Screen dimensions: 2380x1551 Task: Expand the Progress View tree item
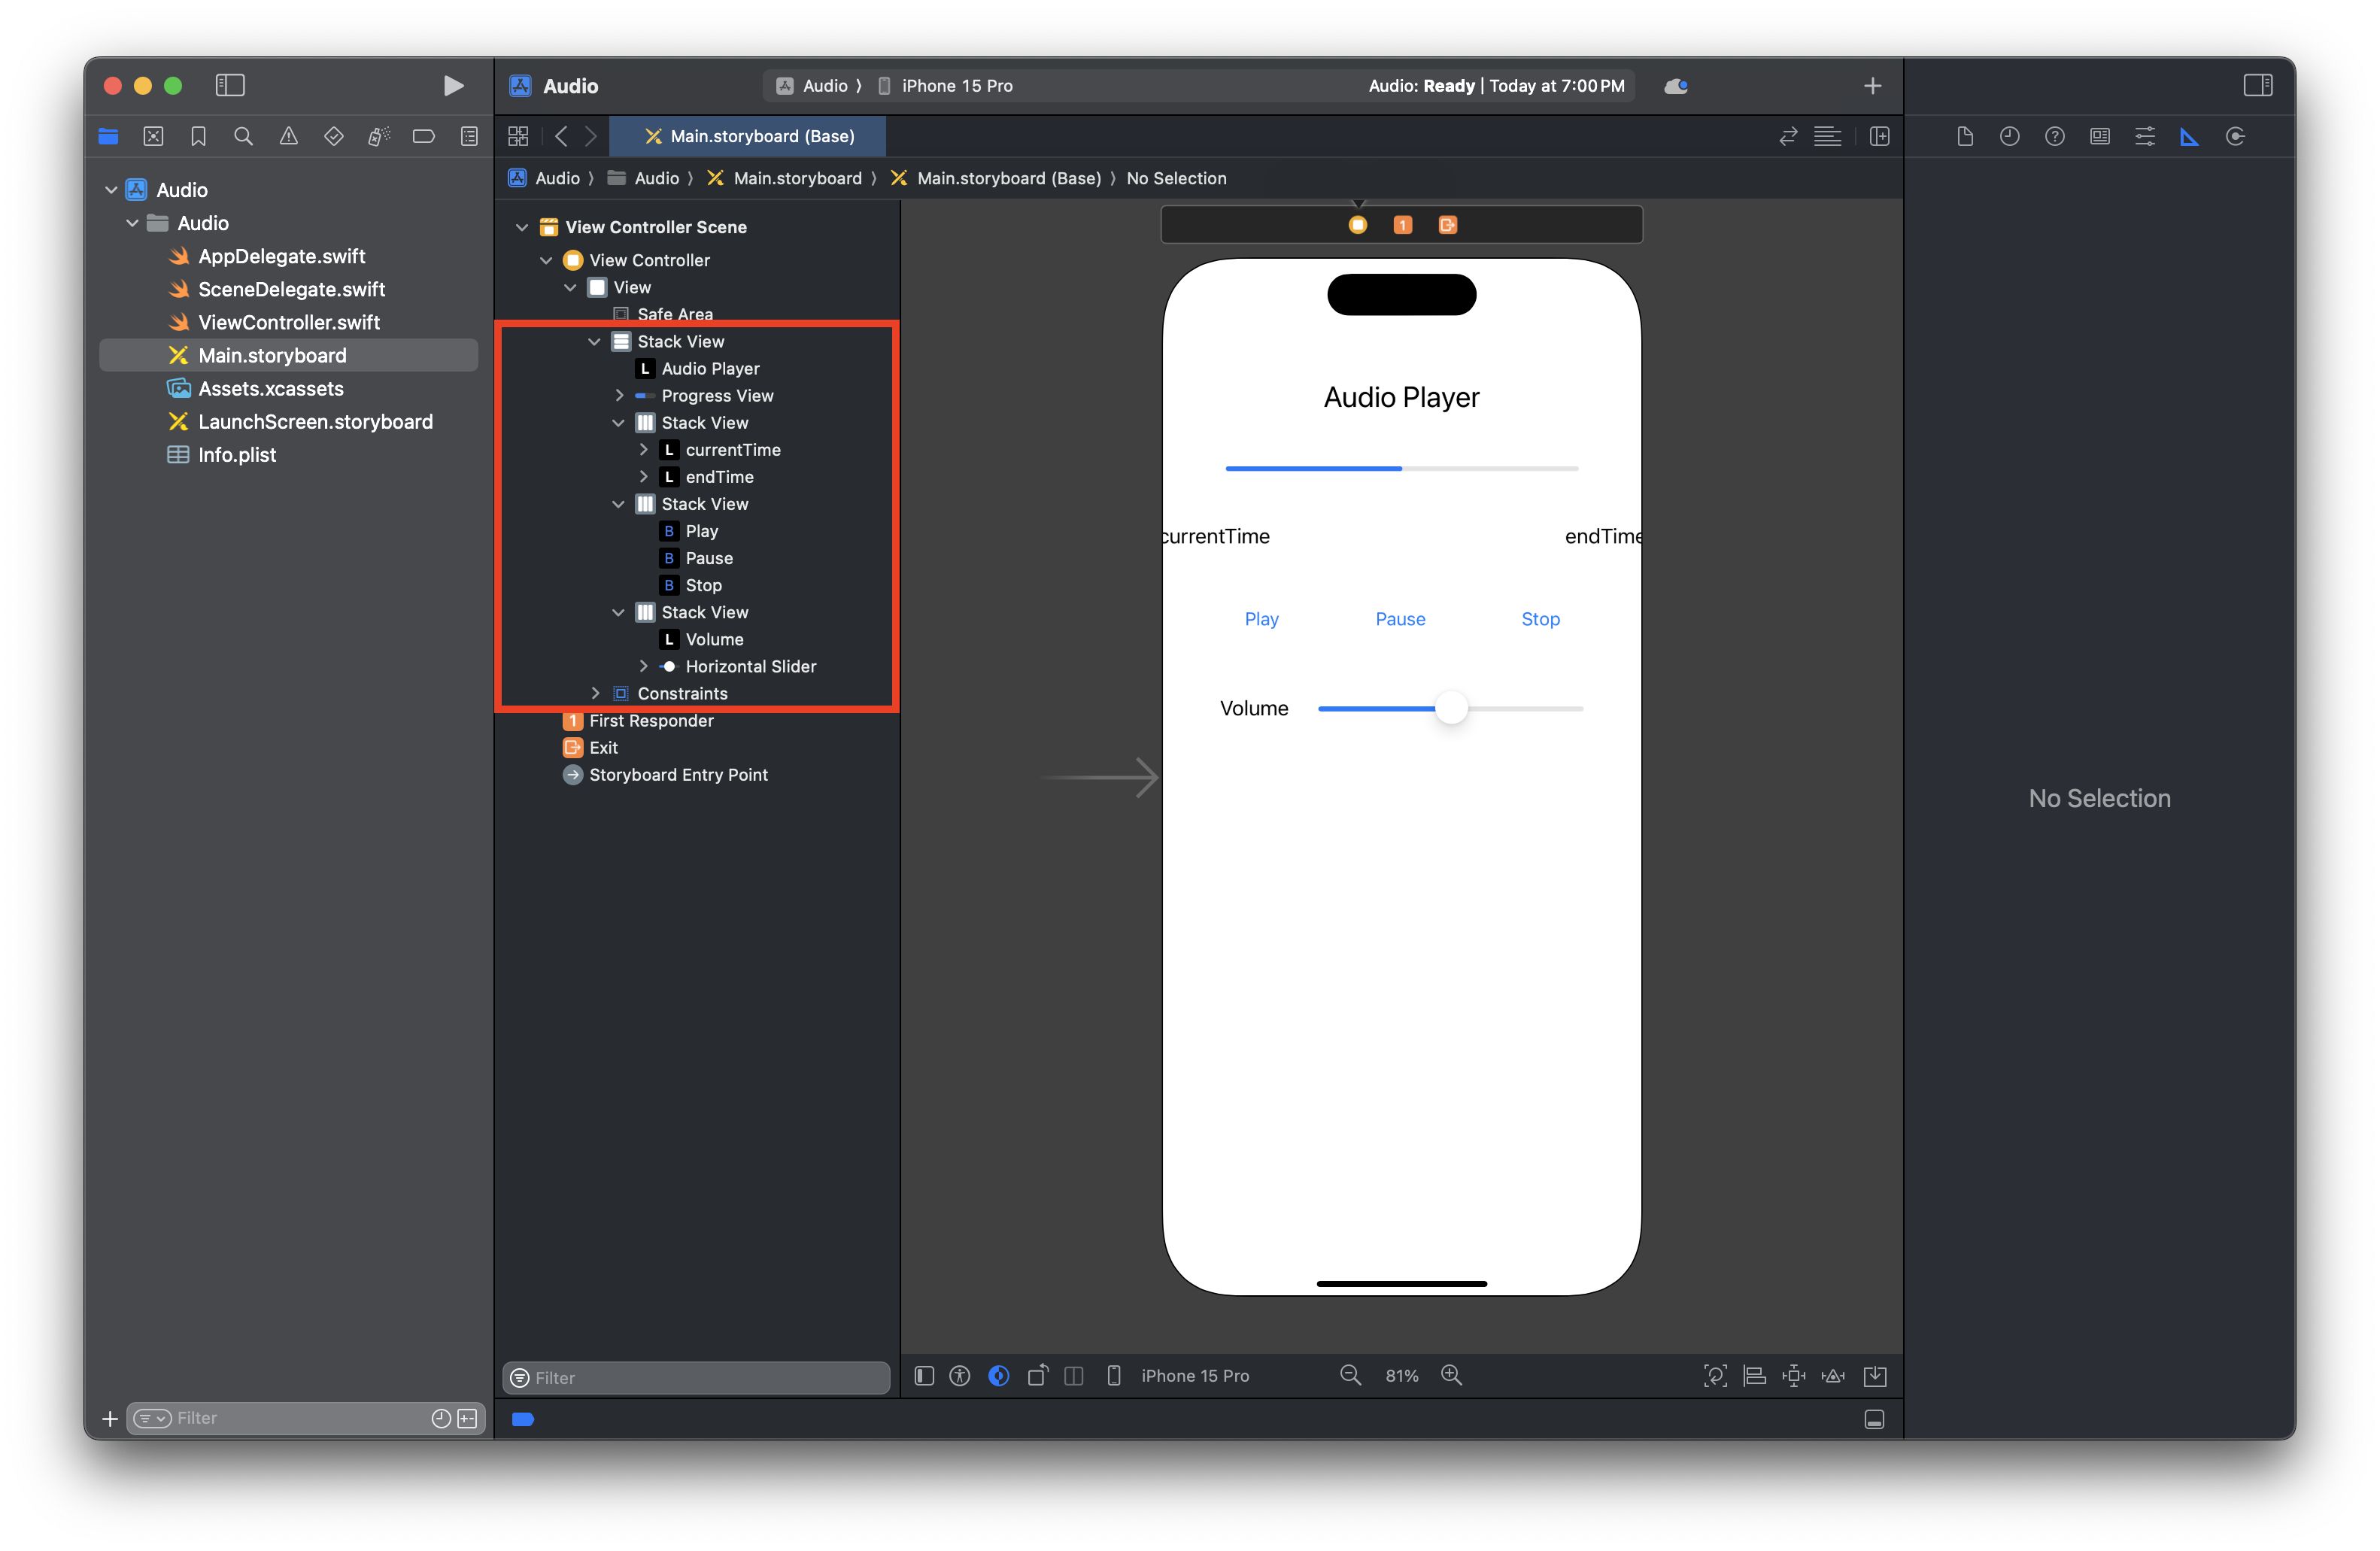tap(619, 396)
